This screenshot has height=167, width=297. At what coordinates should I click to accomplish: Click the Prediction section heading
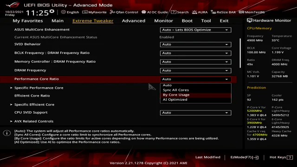tap(256, 88)
